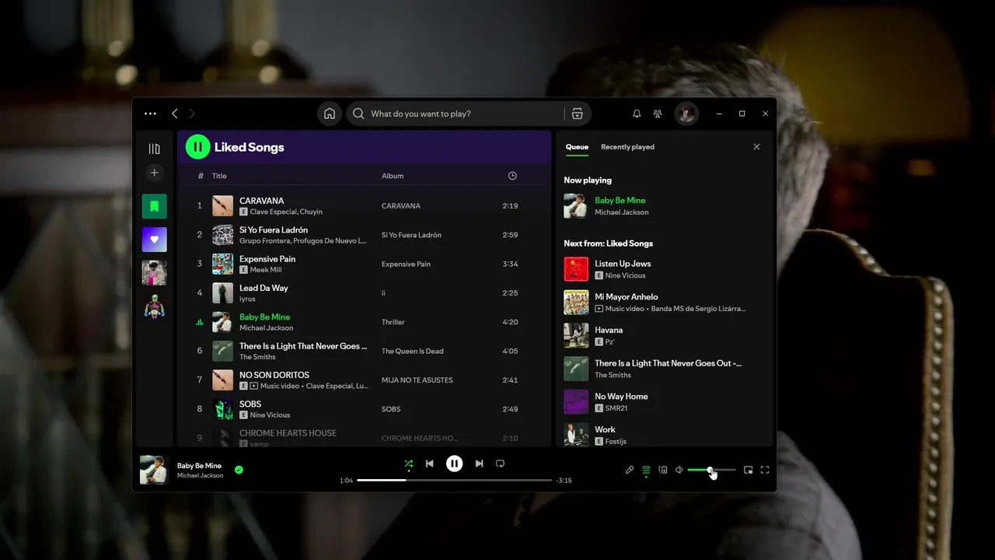The height and width of the screenshot is (560, 995).
Task: Open the lyrics microphone icon
Action: [x=630, y=470]
